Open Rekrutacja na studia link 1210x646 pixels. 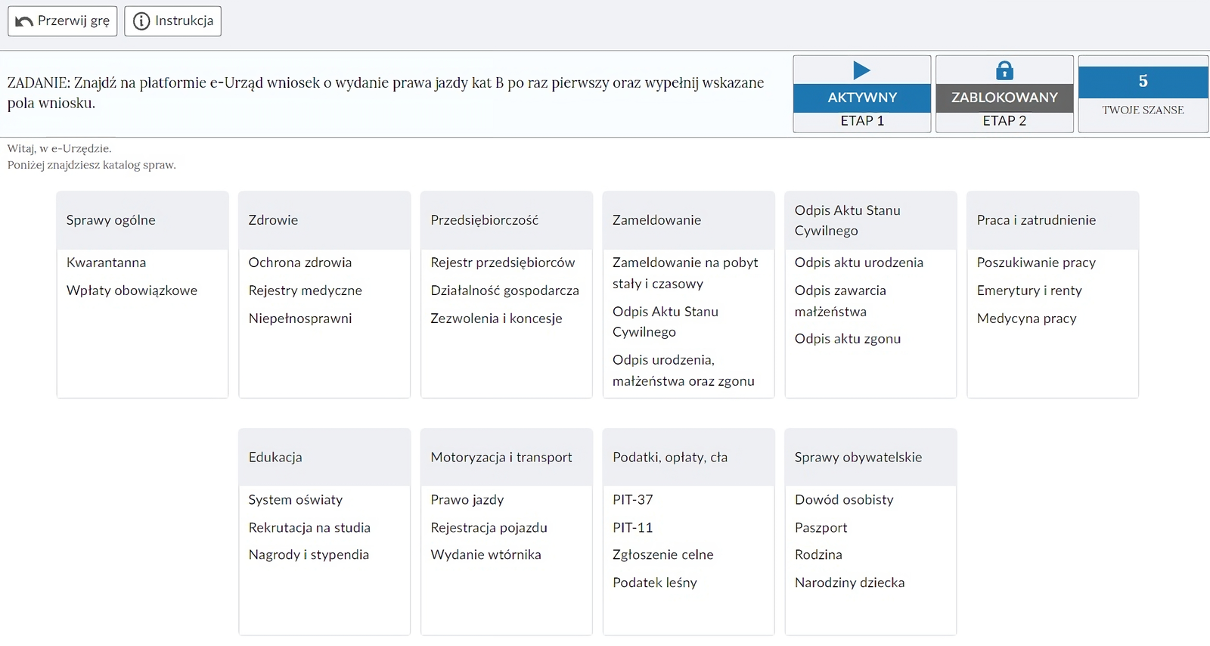click(x=309, y=527)
